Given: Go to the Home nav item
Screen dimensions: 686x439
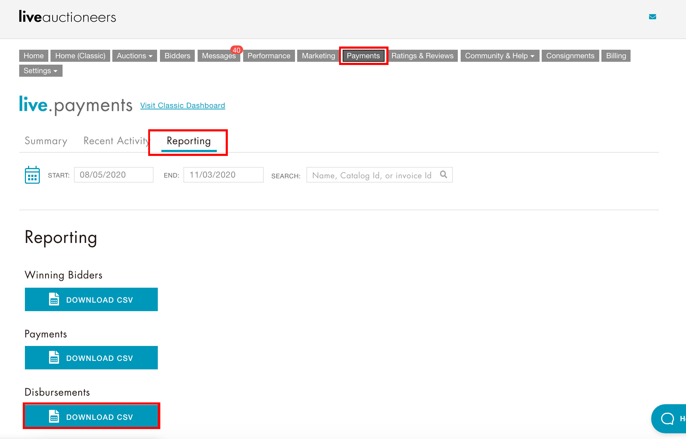Looking at the screenshot, I should tap(34, 56).
